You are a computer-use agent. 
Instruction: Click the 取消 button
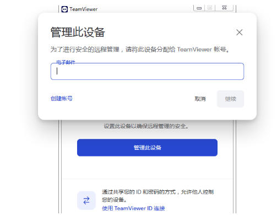coord(200,99)
